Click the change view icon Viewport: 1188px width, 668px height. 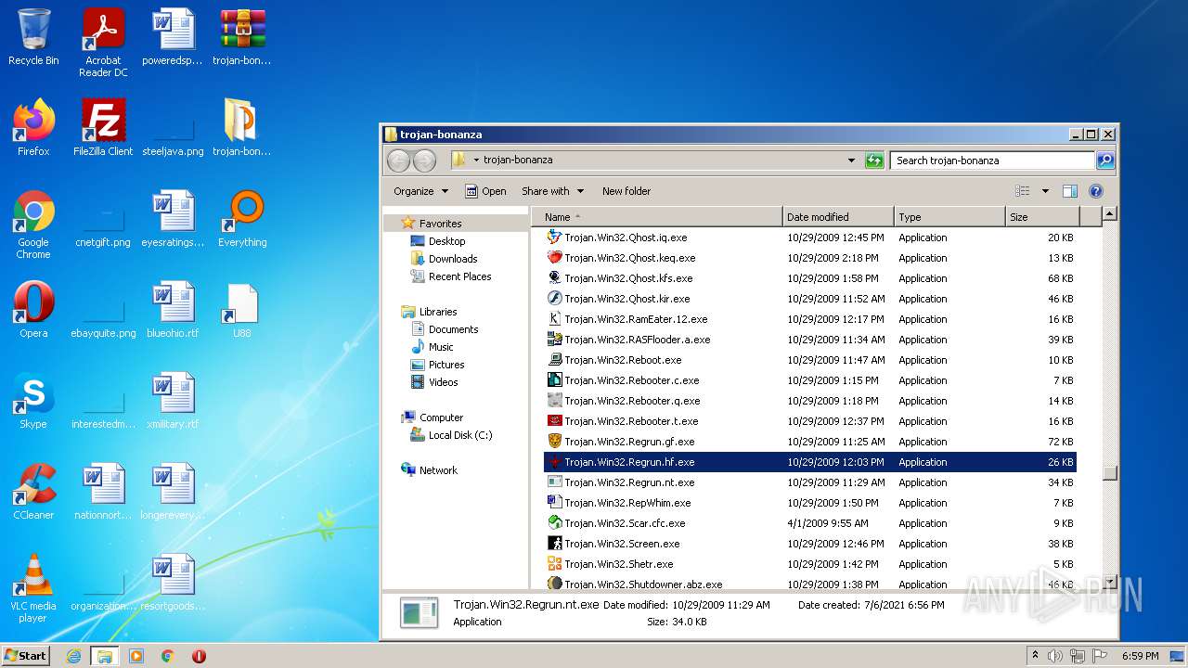coord(1023,191)
